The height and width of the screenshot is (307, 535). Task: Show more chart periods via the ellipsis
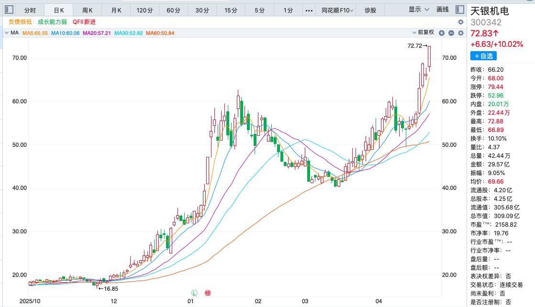pyautogui.click(x=309, y=10)
